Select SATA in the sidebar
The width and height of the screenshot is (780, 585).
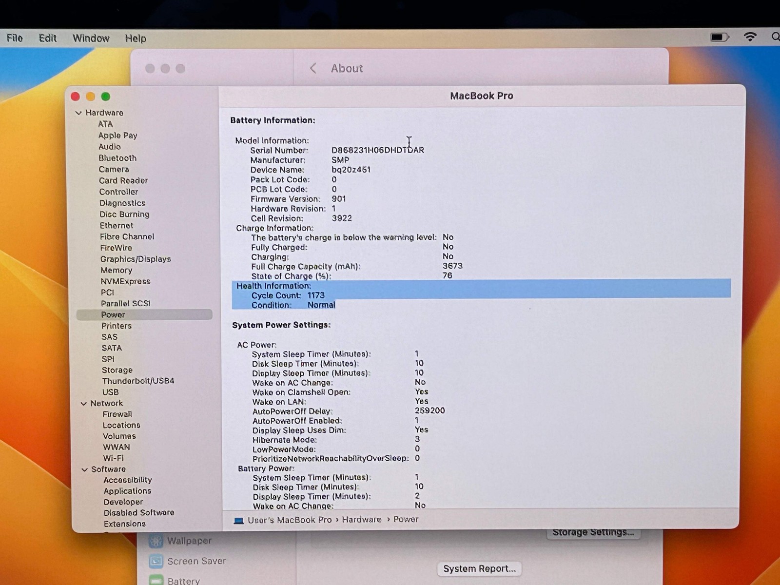(x=112, y=348)
